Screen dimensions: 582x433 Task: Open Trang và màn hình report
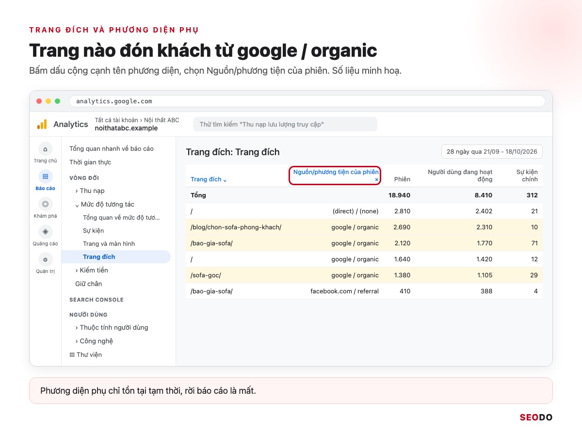tap(109, 243)
